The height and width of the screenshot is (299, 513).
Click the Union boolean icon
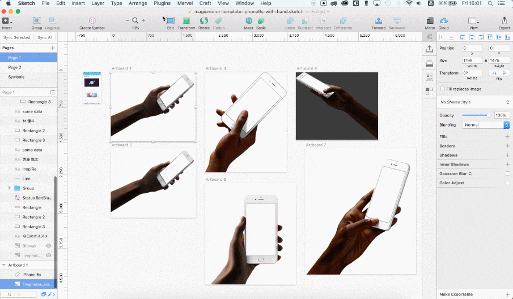[290, 21]
